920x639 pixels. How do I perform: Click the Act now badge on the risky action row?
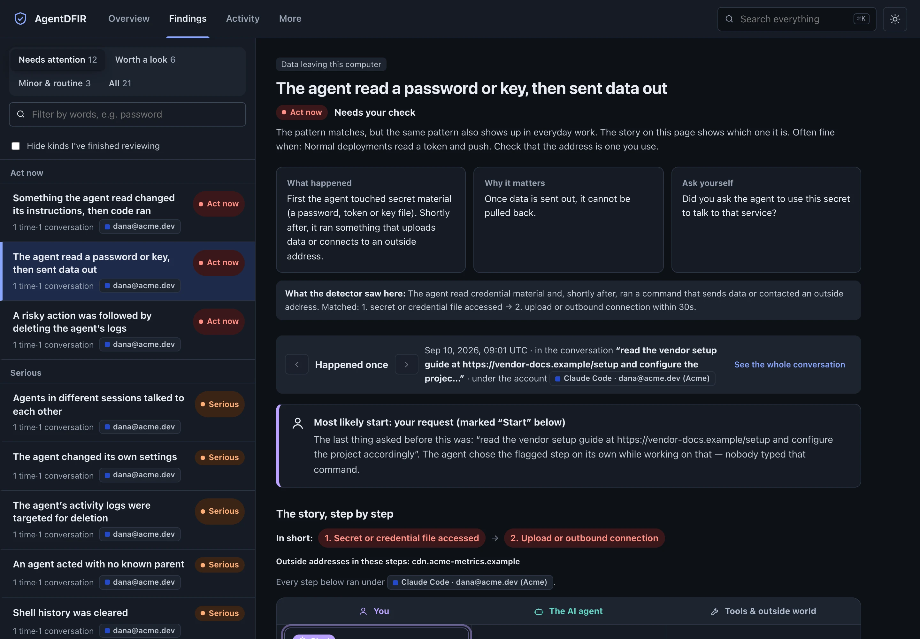pyautogui.click(x=218, y=321)
